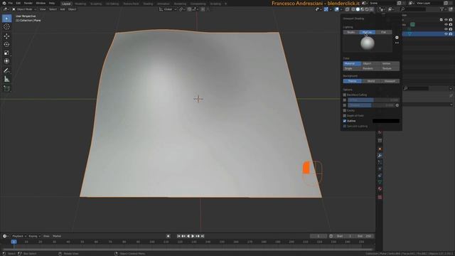Image resolution: width=455 pixels, height=256 pixels.
Task: Toggle snapping magnet icon
Action: (190, 9)
